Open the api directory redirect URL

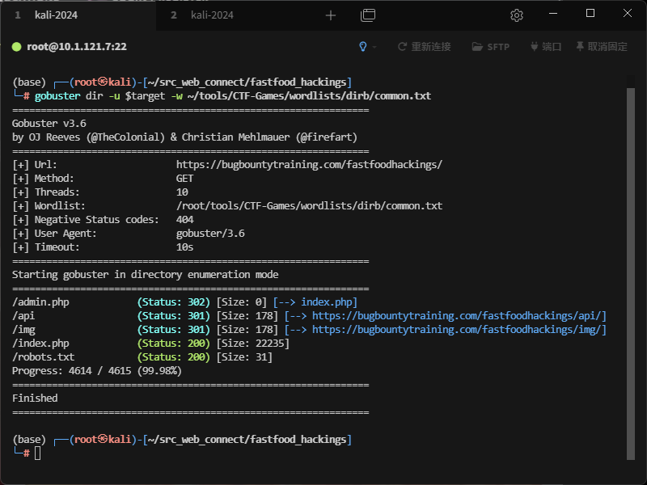coord(459,315)
